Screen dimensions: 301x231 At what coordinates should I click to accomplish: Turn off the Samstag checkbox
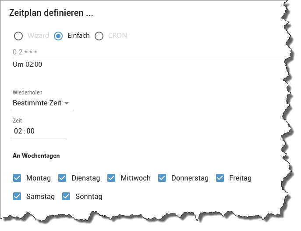pyautogui.click(x=18, y=196)
